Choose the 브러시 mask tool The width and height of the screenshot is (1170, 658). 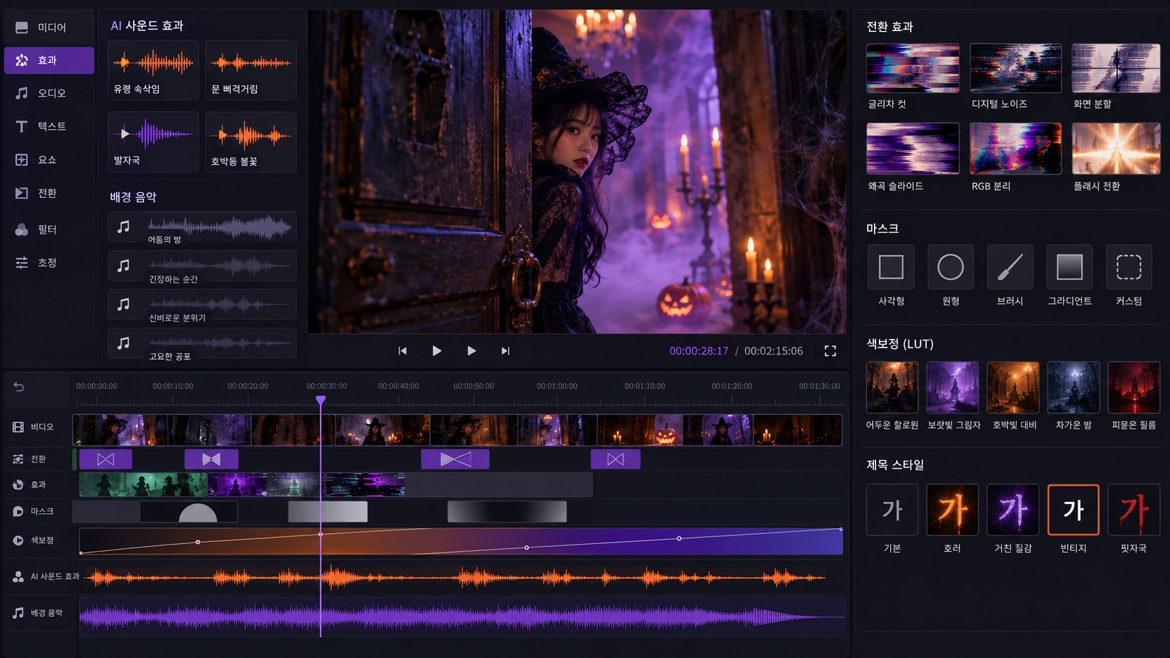tap(1010, 267)
